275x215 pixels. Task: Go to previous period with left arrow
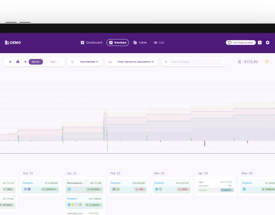(11, 62)
